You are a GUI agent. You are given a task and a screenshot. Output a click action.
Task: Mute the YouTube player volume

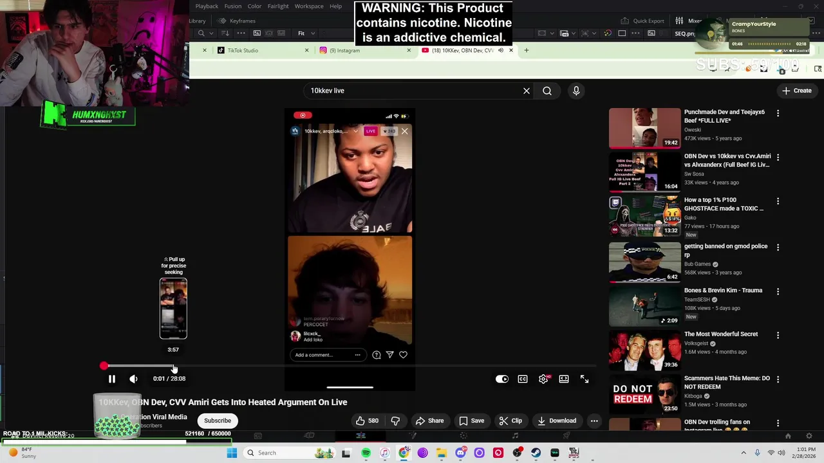(x=133, y=379)
